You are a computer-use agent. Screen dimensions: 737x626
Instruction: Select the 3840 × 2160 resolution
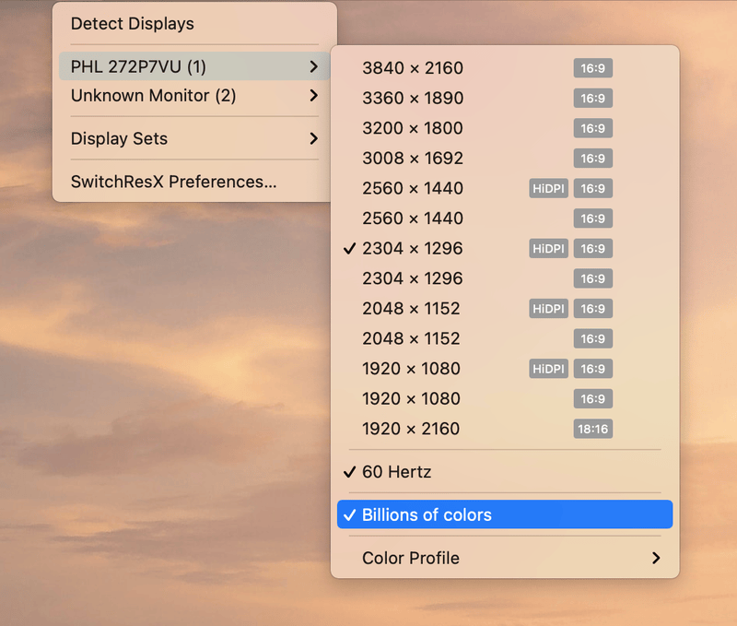coord(413,68)
